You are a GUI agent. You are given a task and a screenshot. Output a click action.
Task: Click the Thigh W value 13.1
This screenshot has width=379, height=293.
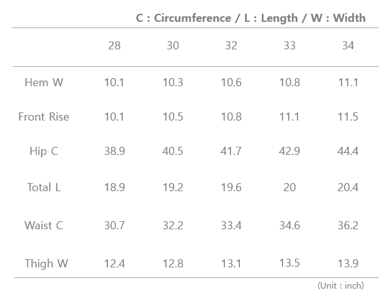231,264
